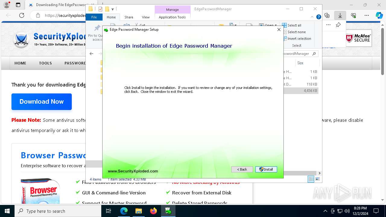Open the Copilot icon in Edge
The height and width of the screenshot is (217, 386).
(x=379, y=15)
